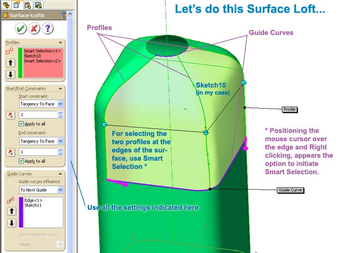Click magenta profile arrow handle on right edge
Viewport: 347px width, 253px height.
coord(245,144)
